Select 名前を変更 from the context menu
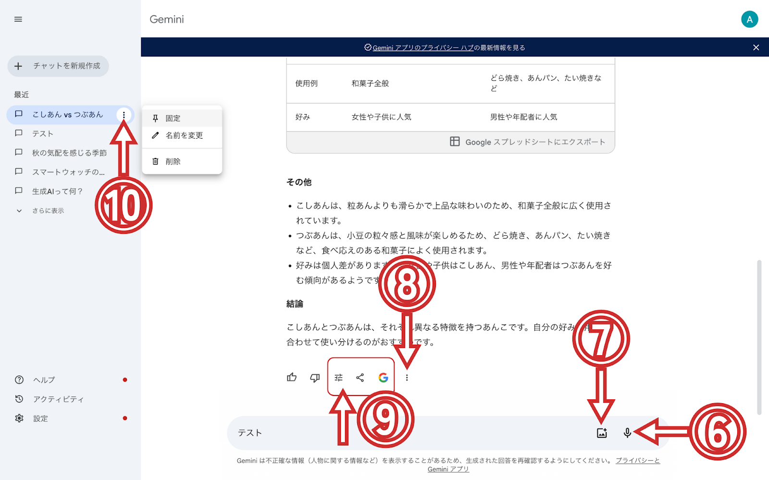Image resolution: width=769 pixels, height=480 pixels. (182, 135)
